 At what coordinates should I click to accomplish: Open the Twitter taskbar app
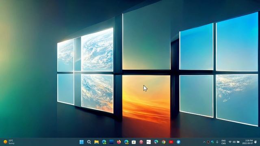(x=178, y=142)
